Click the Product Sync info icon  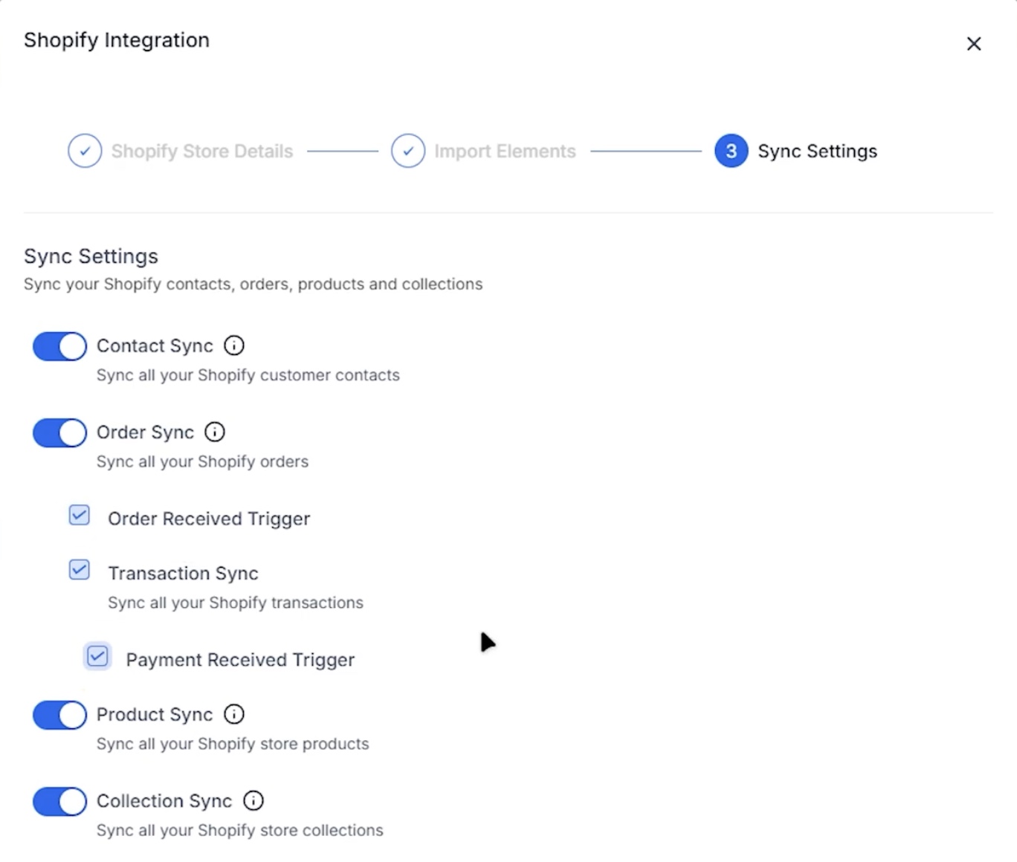234,714
